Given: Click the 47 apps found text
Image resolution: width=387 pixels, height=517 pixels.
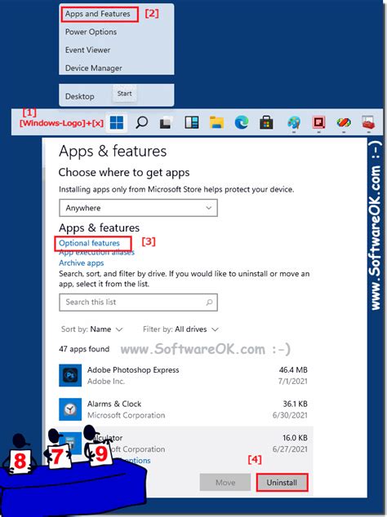Looking at the screenshot, I should coord(84,349).
